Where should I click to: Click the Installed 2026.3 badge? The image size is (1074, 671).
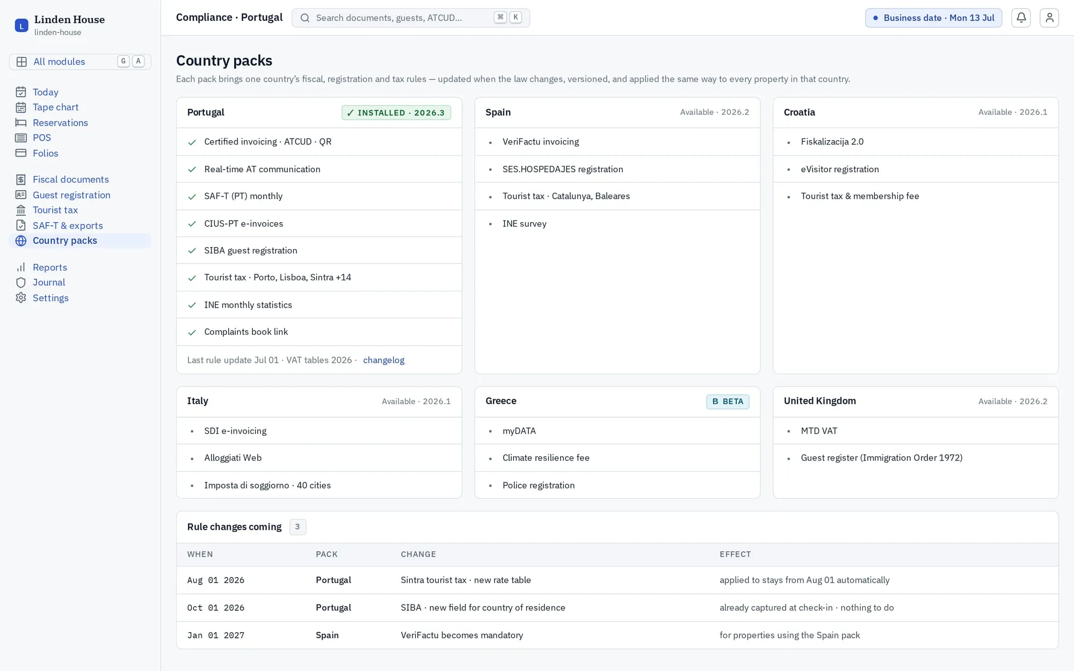(x=396, y=113)
